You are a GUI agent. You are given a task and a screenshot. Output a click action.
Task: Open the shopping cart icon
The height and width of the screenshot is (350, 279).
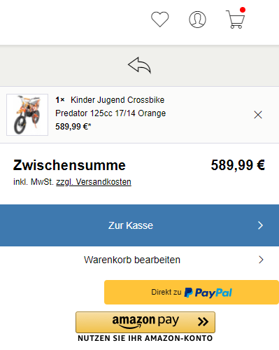tap(236, 20)
